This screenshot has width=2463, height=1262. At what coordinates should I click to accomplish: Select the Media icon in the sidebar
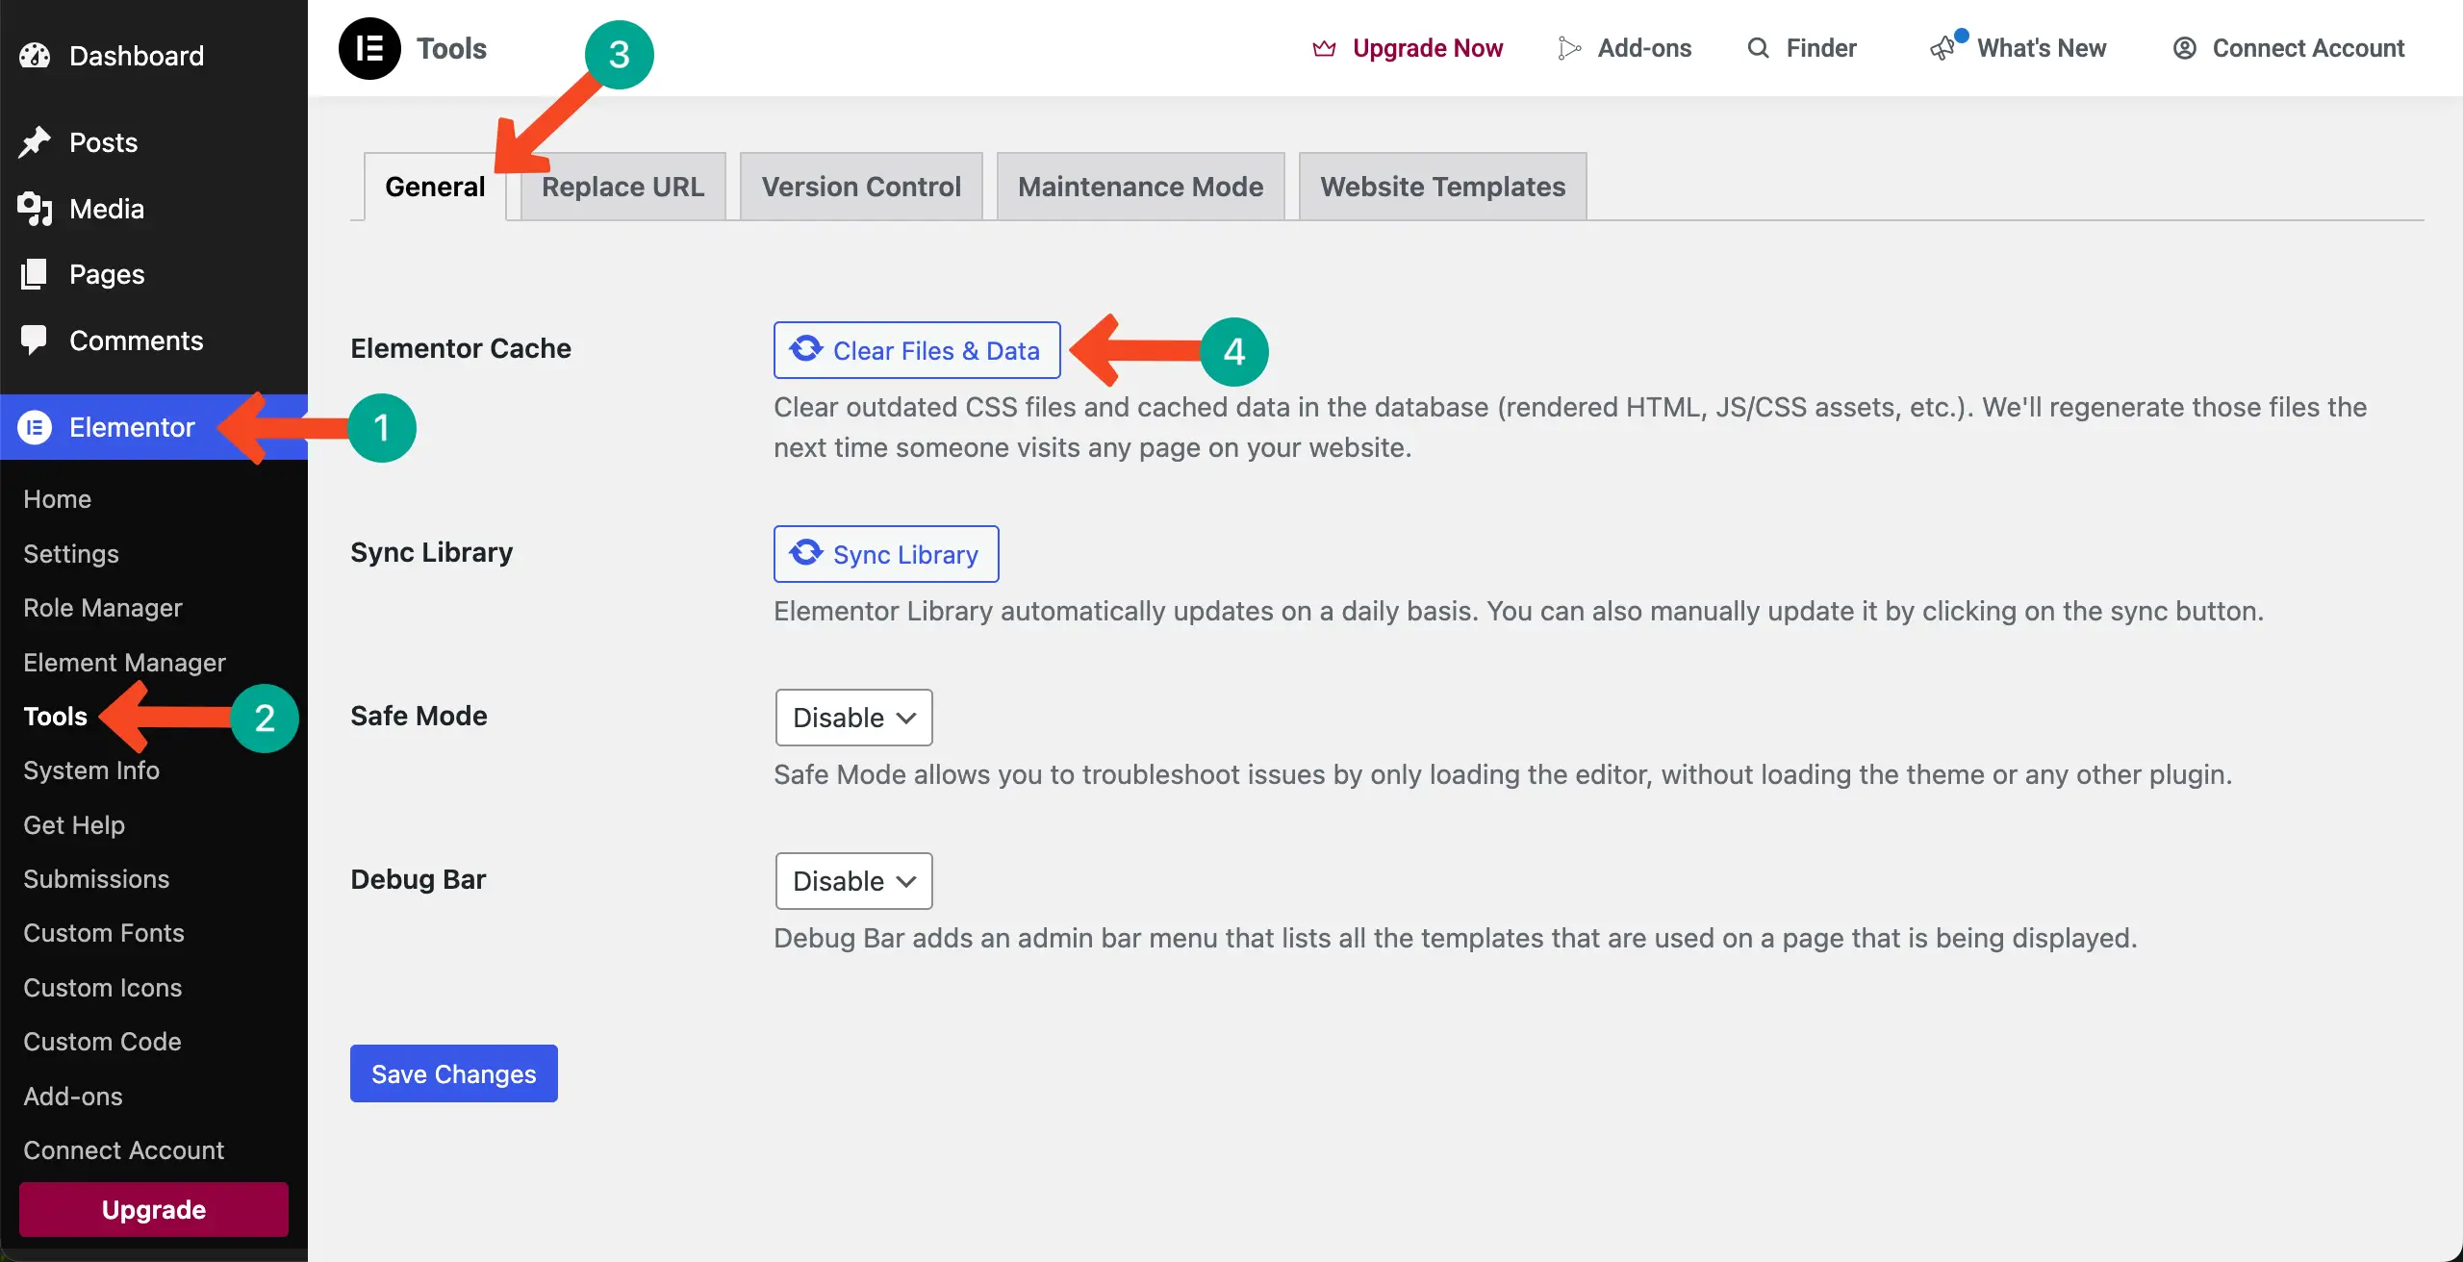(x=35, y=208)
